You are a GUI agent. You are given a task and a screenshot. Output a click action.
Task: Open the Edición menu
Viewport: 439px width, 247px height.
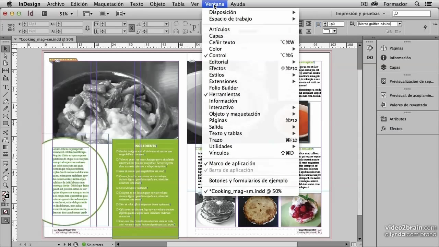coord(79,4)
